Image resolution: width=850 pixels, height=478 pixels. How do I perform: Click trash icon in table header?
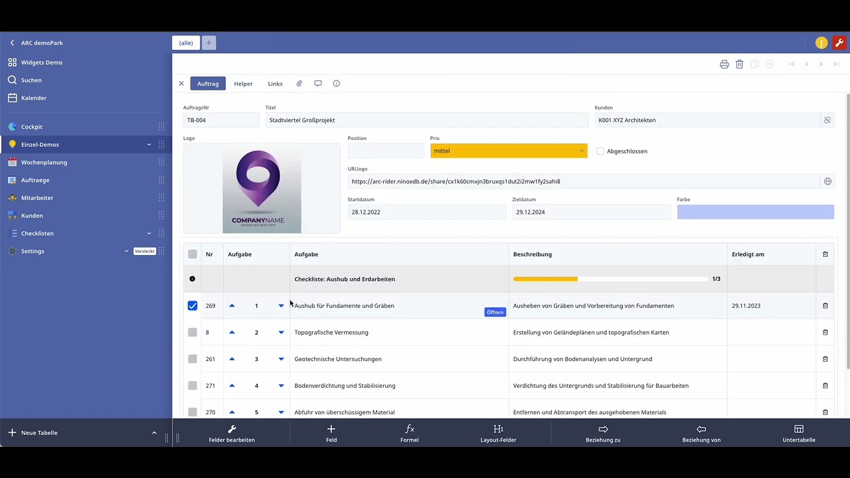tap(825, 254)
